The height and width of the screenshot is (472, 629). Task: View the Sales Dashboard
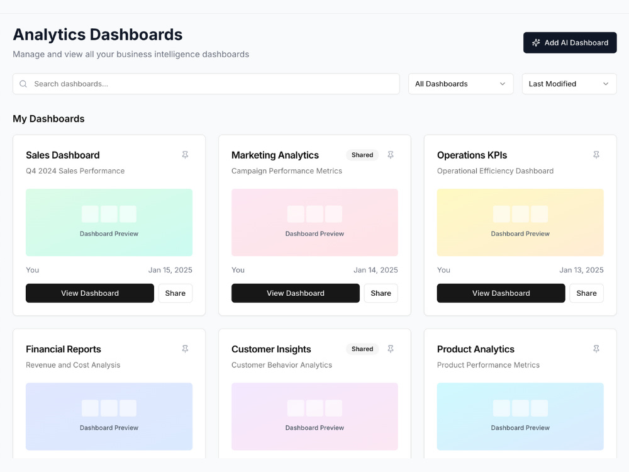90,293
